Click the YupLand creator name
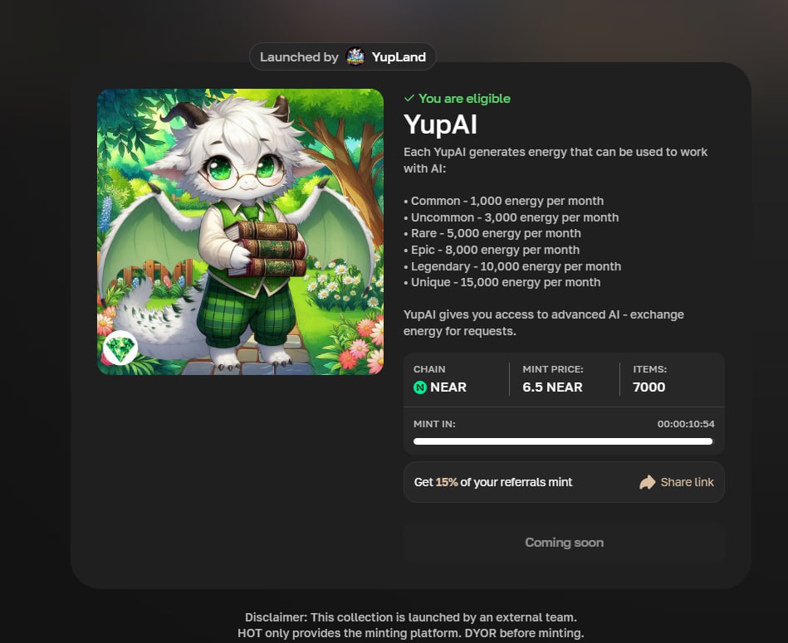 [399, 57]
